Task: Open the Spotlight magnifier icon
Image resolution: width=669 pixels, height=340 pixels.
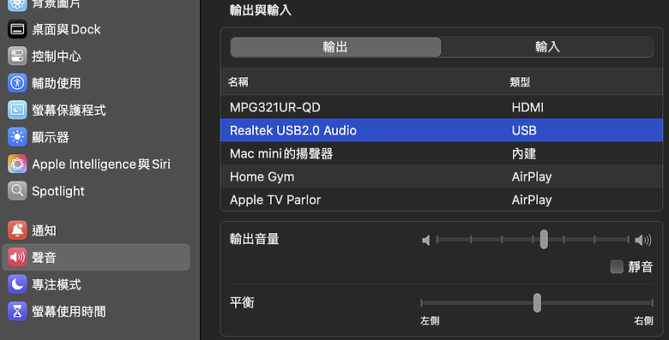Action: (17, 190)
